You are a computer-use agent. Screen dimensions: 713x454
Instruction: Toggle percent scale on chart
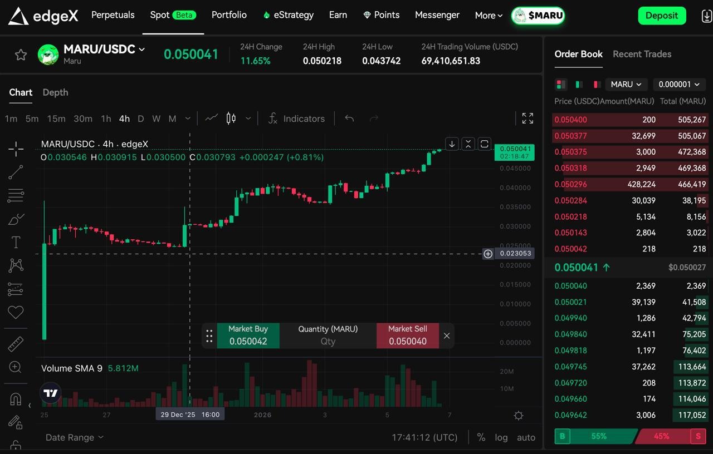[481, 437]
